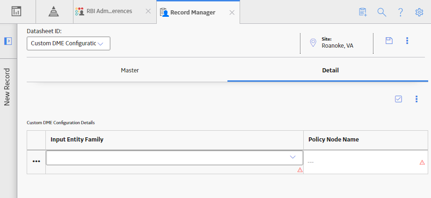Click the row ellipsis button
The image size is (431, 198).
click(x=37, y=161)
